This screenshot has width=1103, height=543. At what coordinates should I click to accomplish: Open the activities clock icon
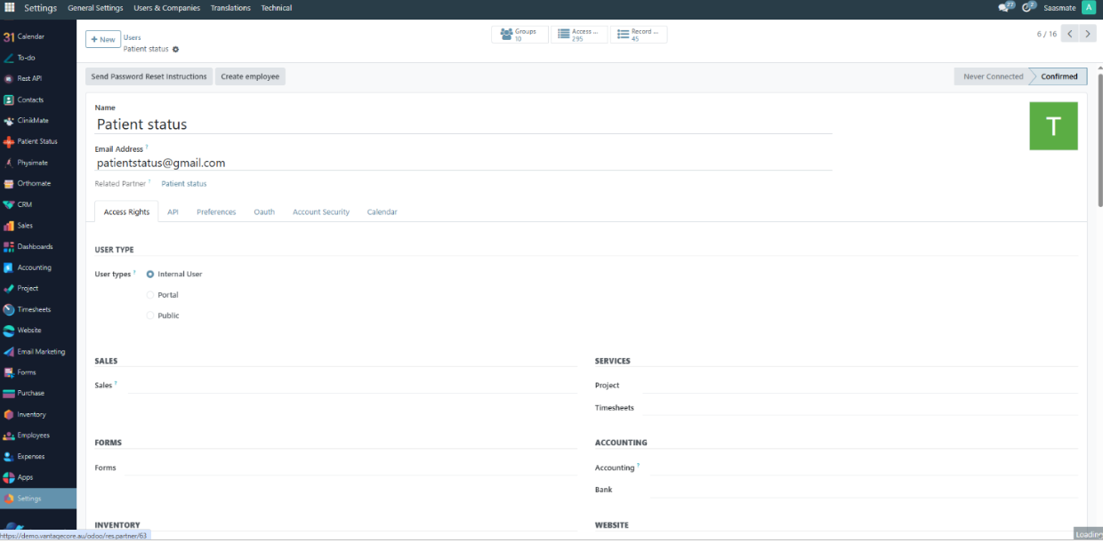click(1027, 8)
